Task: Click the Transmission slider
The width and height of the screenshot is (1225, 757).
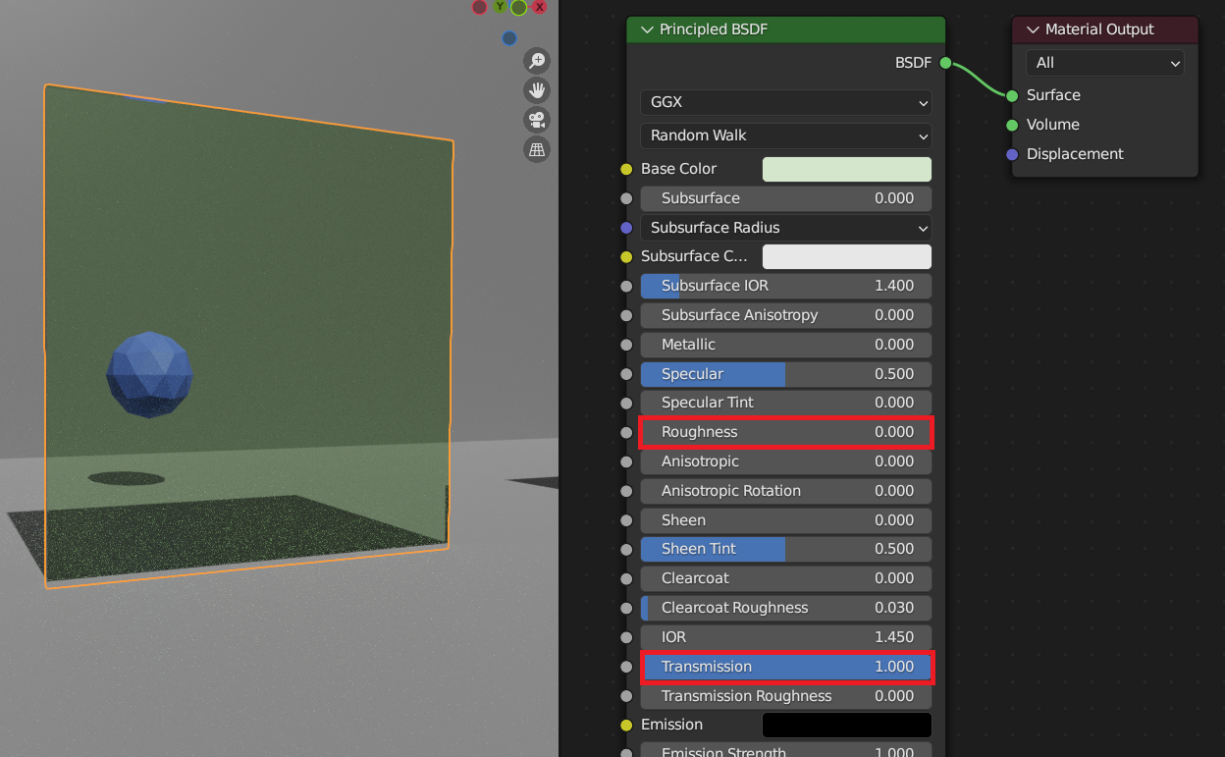Action: 786,667
